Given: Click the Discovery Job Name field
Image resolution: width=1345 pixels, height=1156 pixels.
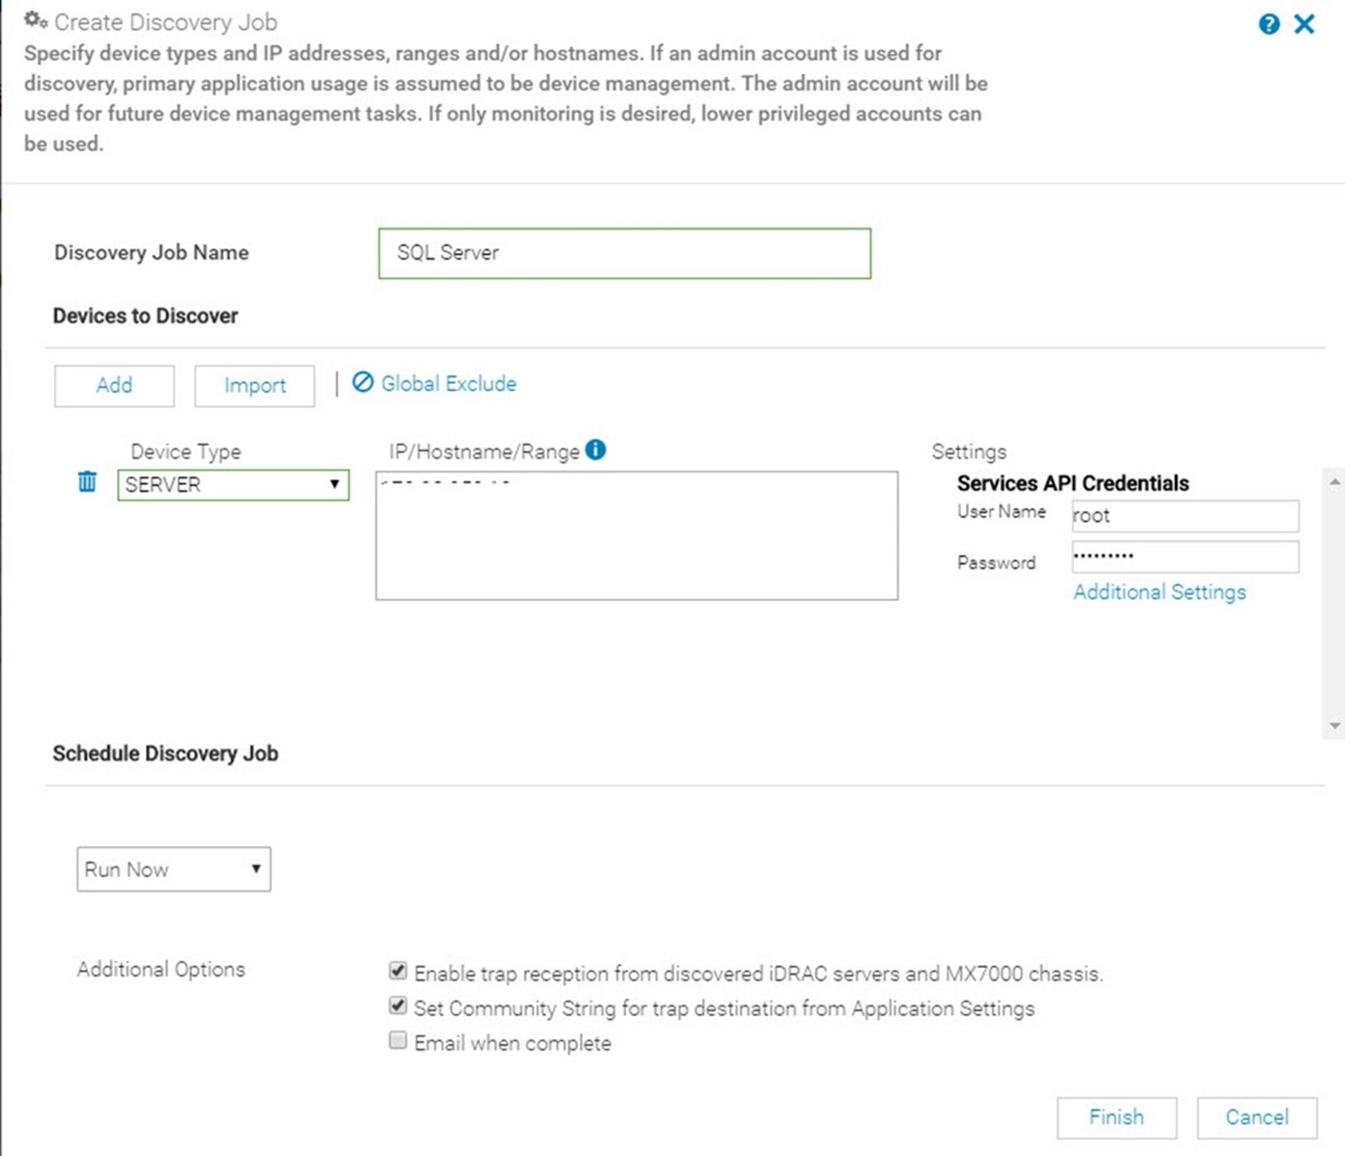Looking at the screenshot, I should pyautogui.click(x=625, y=254).
